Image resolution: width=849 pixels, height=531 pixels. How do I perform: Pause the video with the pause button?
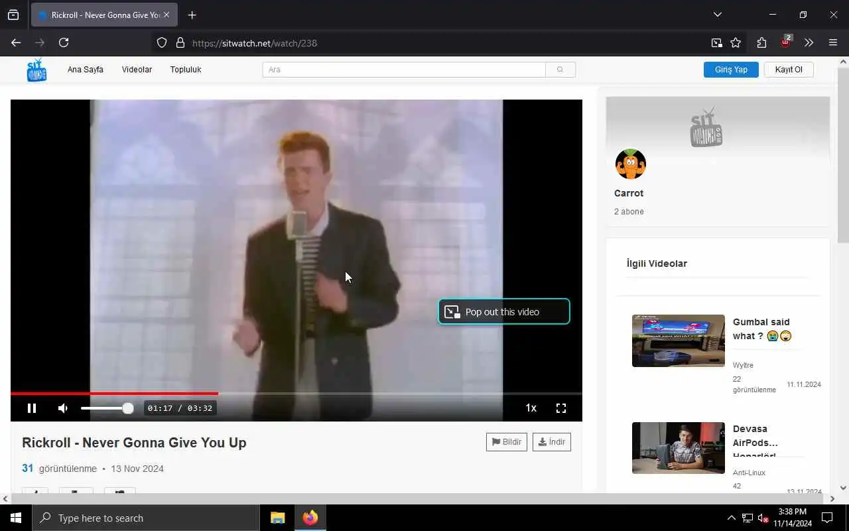(x=31, y=408)
